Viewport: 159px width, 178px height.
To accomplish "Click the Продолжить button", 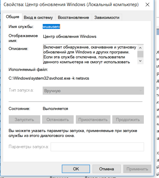I will [128, 120].
